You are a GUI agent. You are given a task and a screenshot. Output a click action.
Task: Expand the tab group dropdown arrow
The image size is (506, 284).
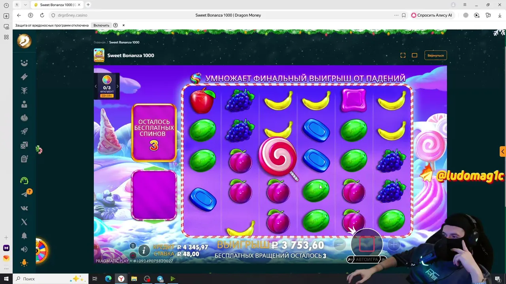[x=25, y=5]
